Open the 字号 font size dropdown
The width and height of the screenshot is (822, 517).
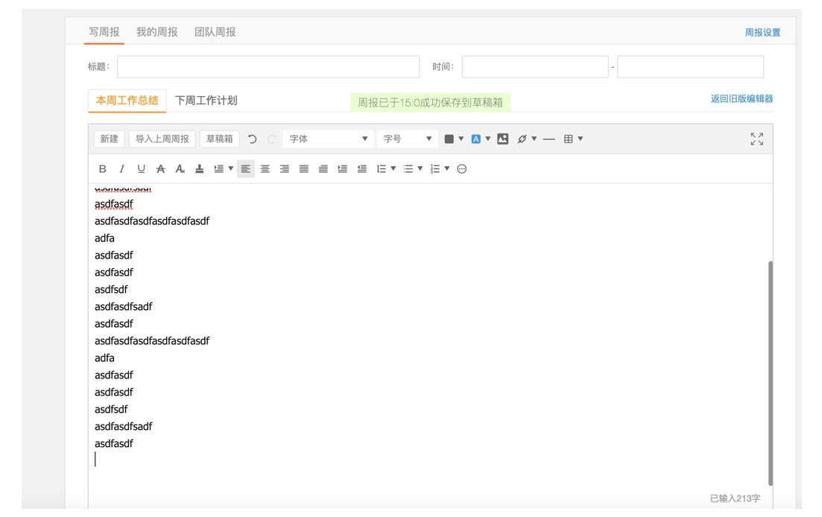[408, 139]
